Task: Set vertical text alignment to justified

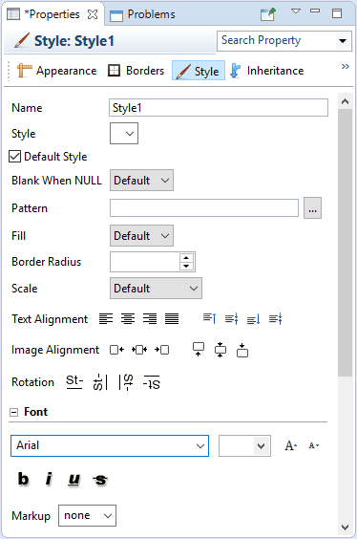Action: [x=275, y=319]
